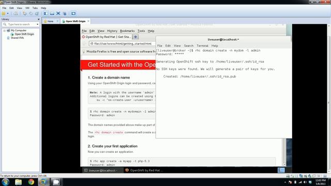Click VMware network adapter status icon
331x186 pixels.
click(x=301, y=176)
